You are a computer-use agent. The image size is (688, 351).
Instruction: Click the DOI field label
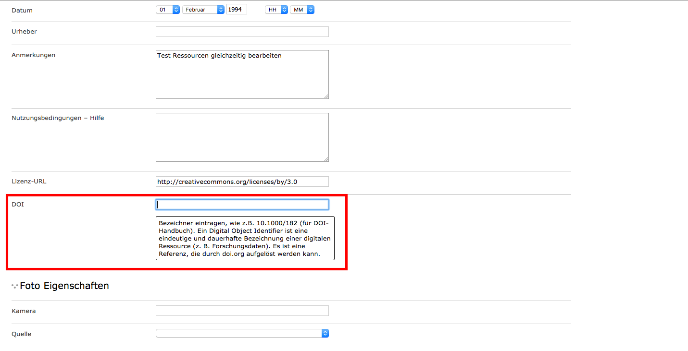(x=18, y=205)
